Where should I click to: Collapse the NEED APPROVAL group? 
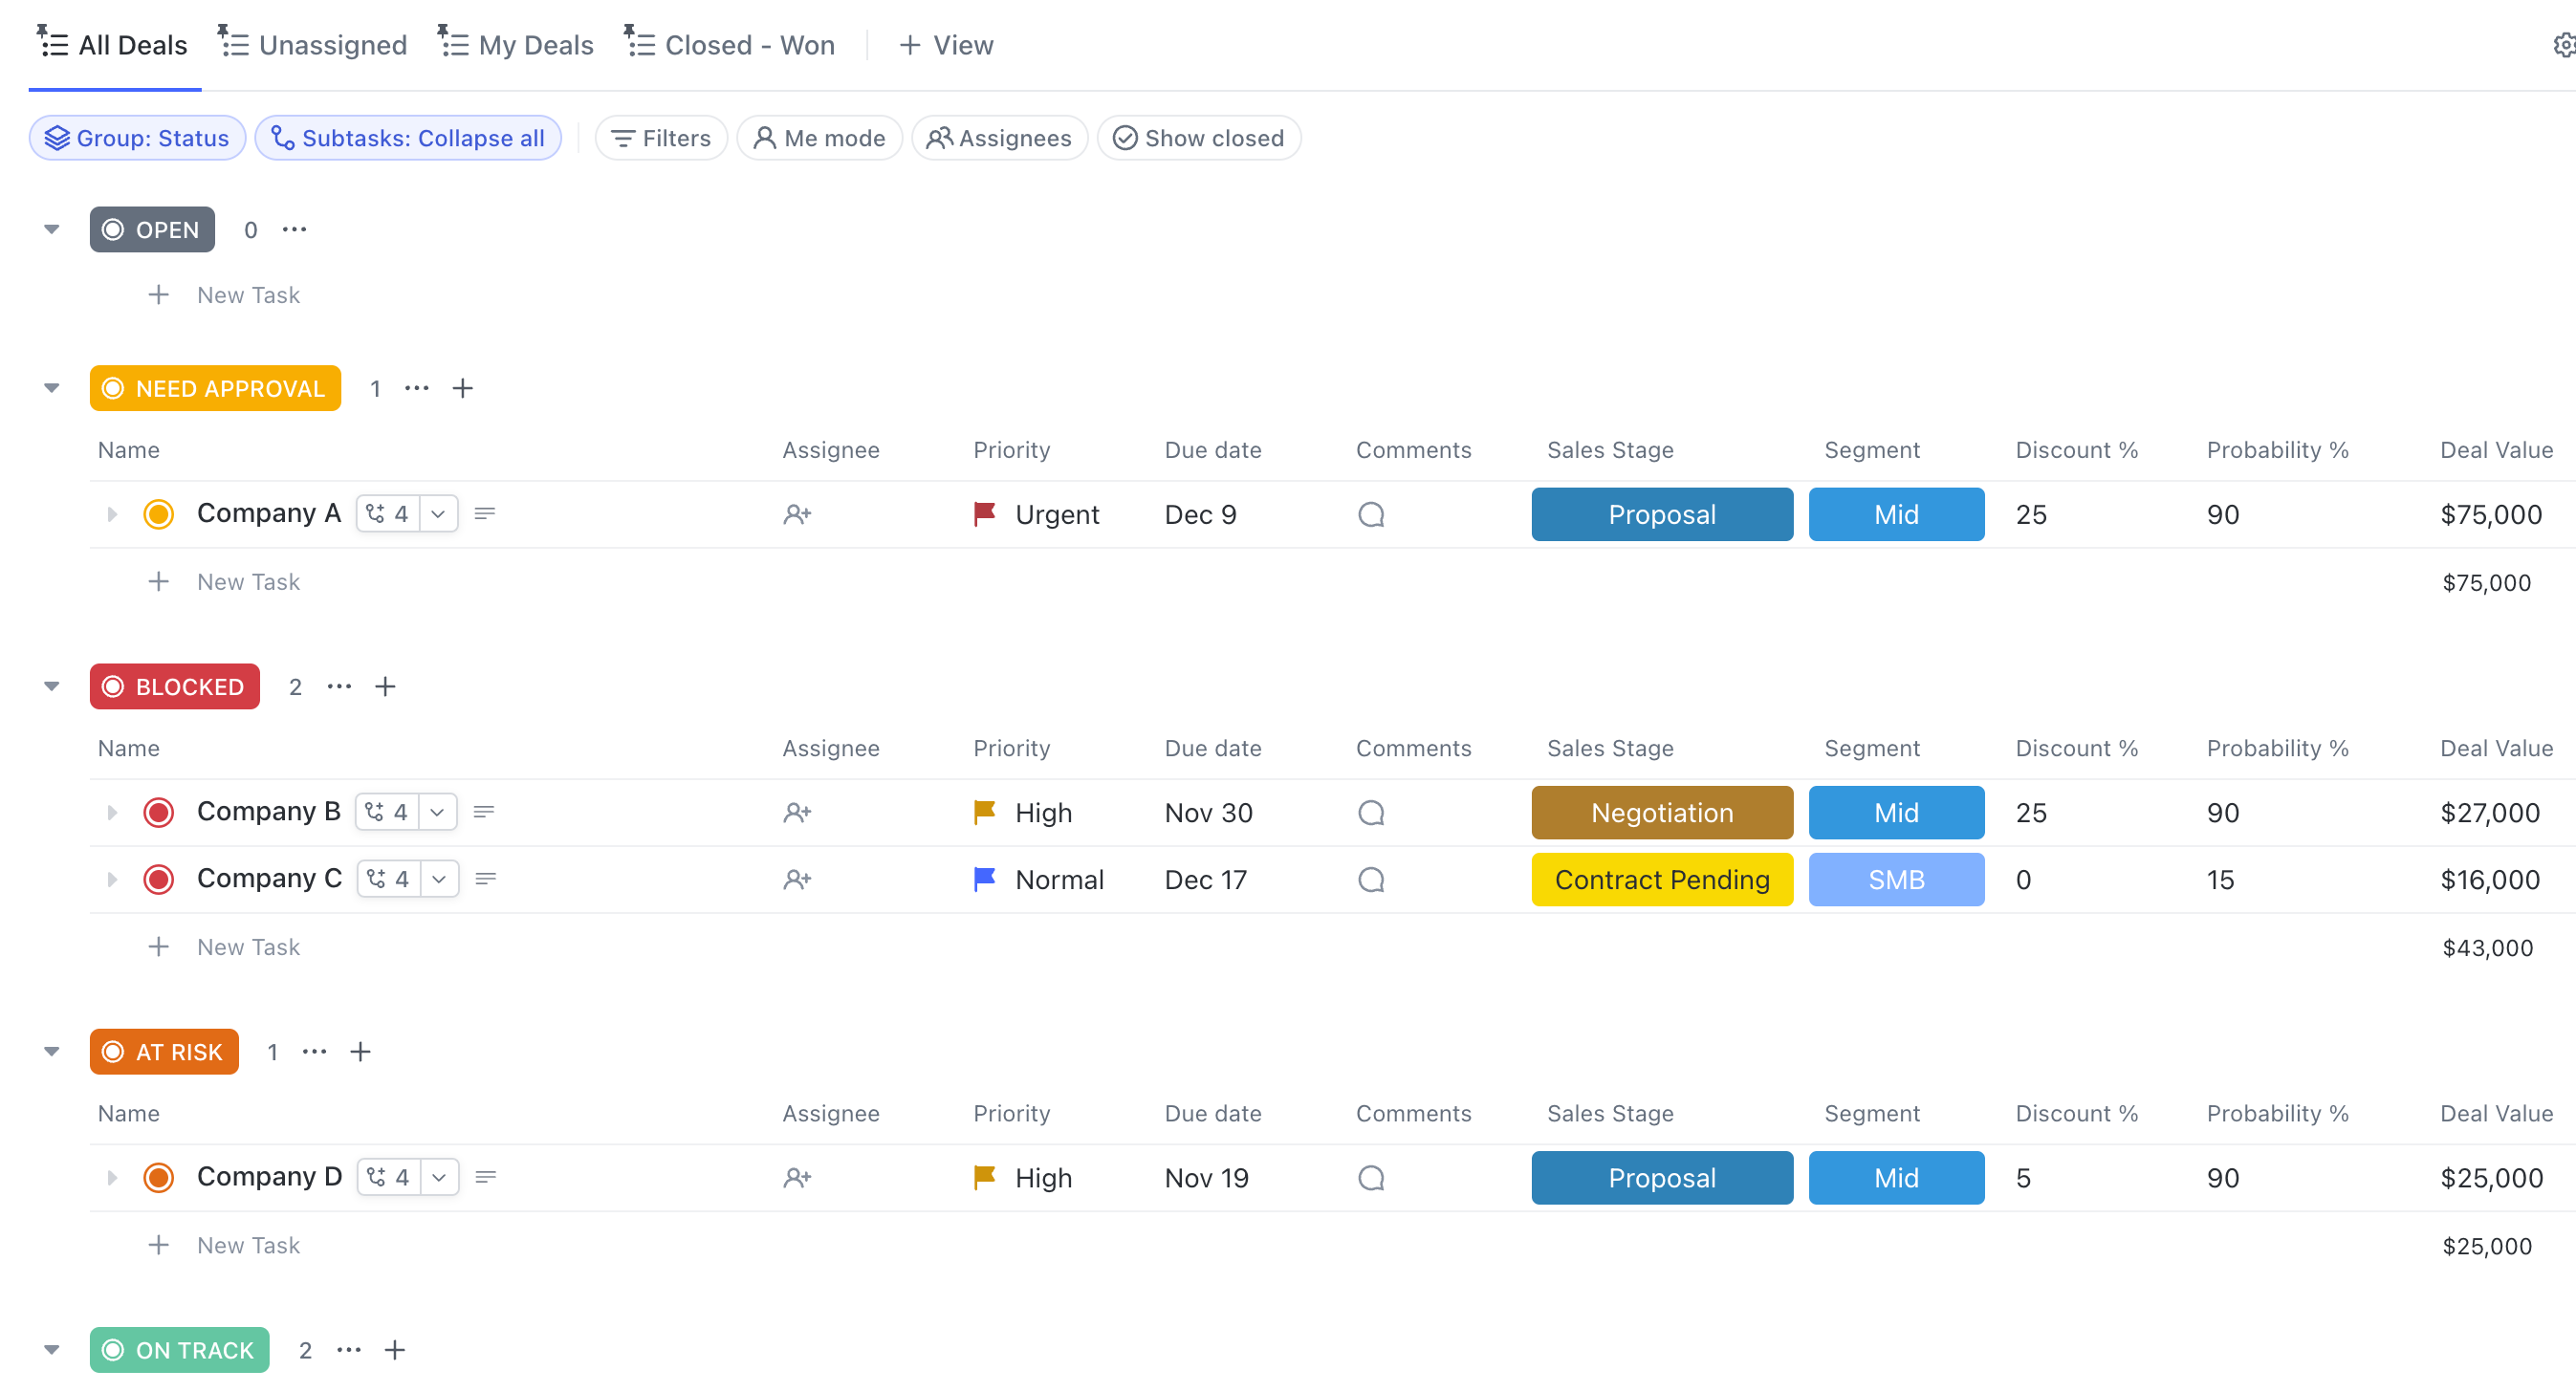point(52,388)
